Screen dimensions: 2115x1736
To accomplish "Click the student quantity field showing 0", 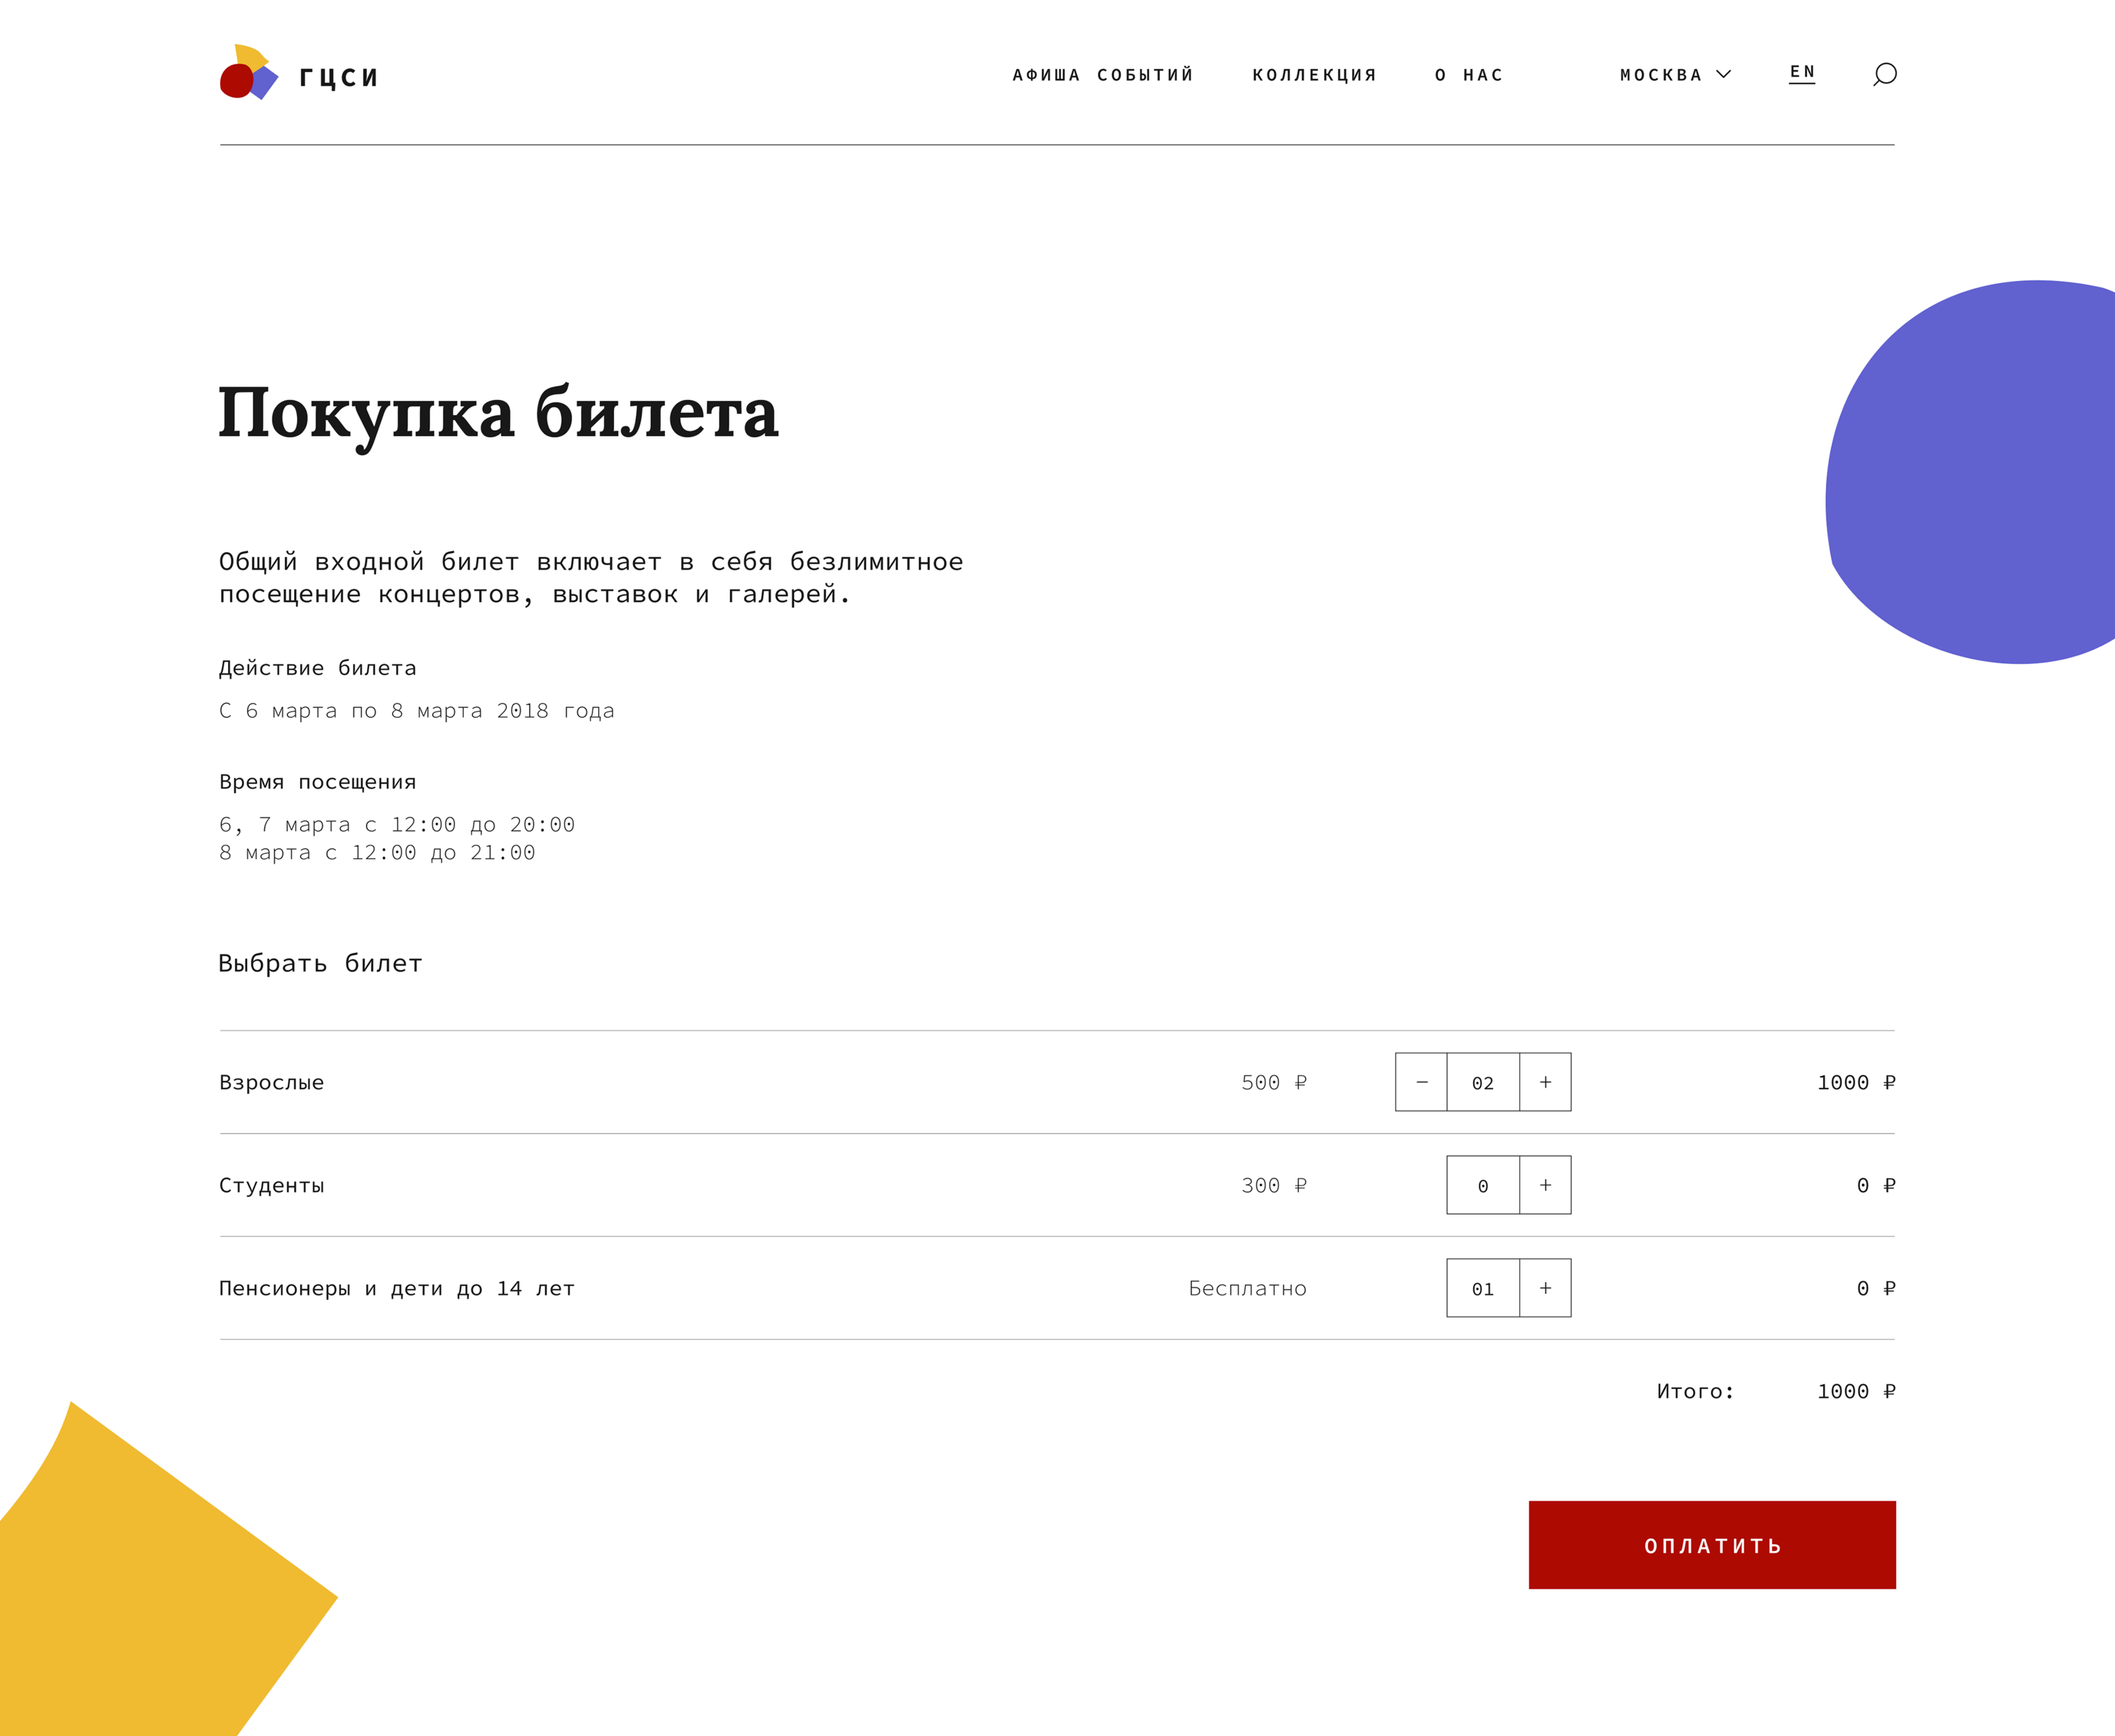I will pos(1483,1186).
